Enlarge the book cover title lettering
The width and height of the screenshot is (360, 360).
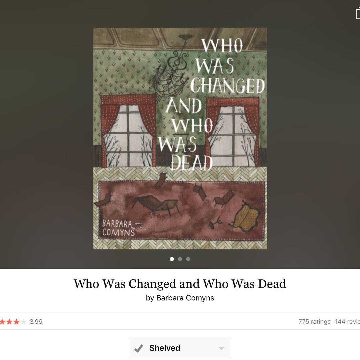click(211, 104)
